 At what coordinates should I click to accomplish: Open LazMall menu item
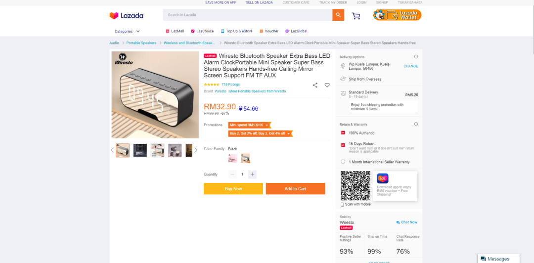(175, 31)
